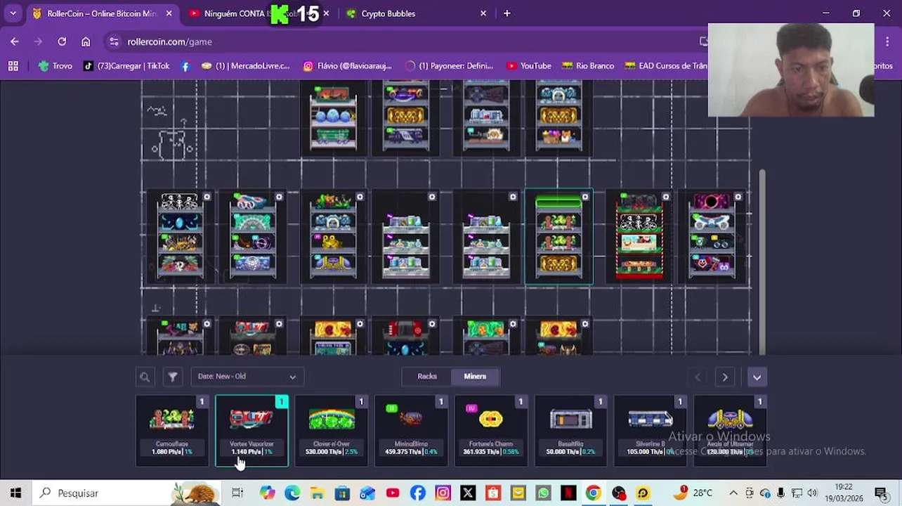
Task: Close the RollerCoin tab
Action: 169,13
